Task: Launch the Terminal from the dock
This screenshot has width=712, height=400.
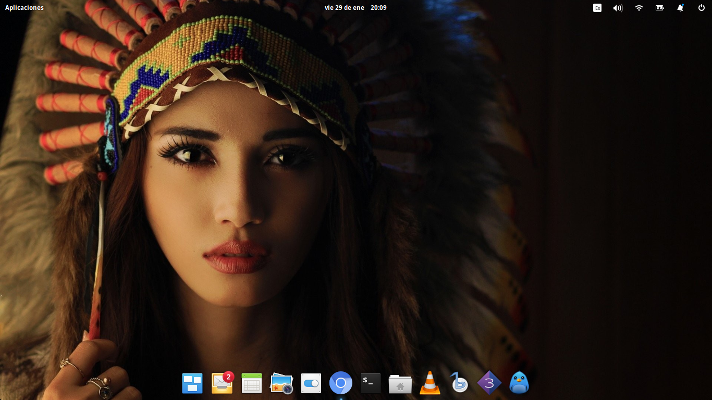Action: click(371, 383)
